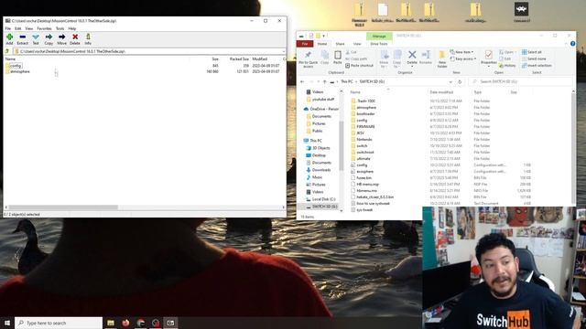Go up one folder level in 7-Zip

click(6, 51)
